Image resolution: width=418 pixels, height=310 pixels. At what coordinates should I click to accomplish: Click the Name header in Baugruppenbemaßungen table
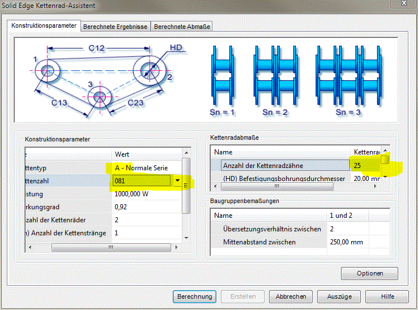(x=268, y=216)
